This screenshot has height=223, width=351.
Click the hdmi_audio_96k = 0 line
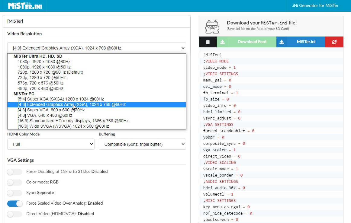pos(271,188)
